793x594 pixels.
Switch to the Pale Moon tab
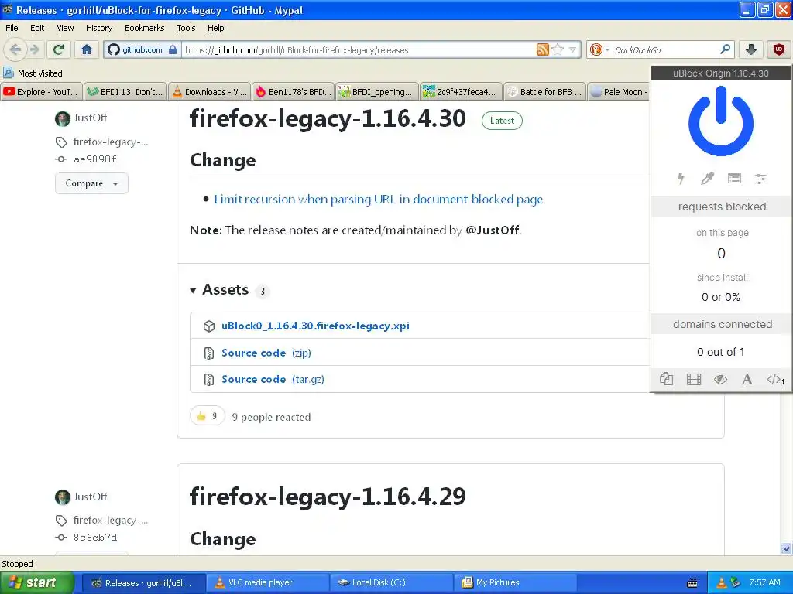(619, 91)
